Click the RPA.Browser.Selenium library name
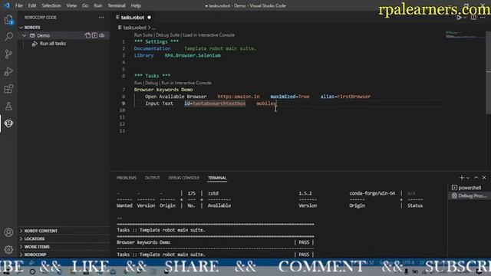The width and height of the screenshot is (491, 276). point(193,55)
